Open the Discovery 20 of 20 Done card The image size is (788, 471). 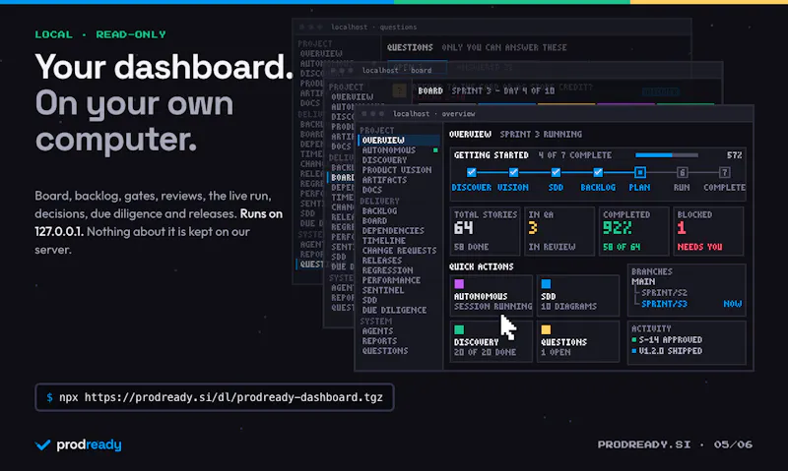coord(491,341)
